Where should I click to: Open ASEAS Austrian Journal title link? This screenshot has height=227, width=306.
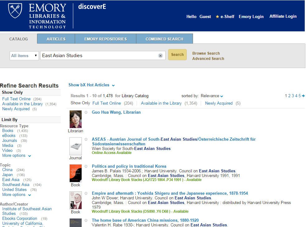(174, 142)
